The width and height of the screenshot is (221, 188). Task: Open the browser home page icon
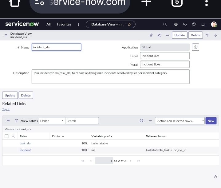(x=15, y=3)
